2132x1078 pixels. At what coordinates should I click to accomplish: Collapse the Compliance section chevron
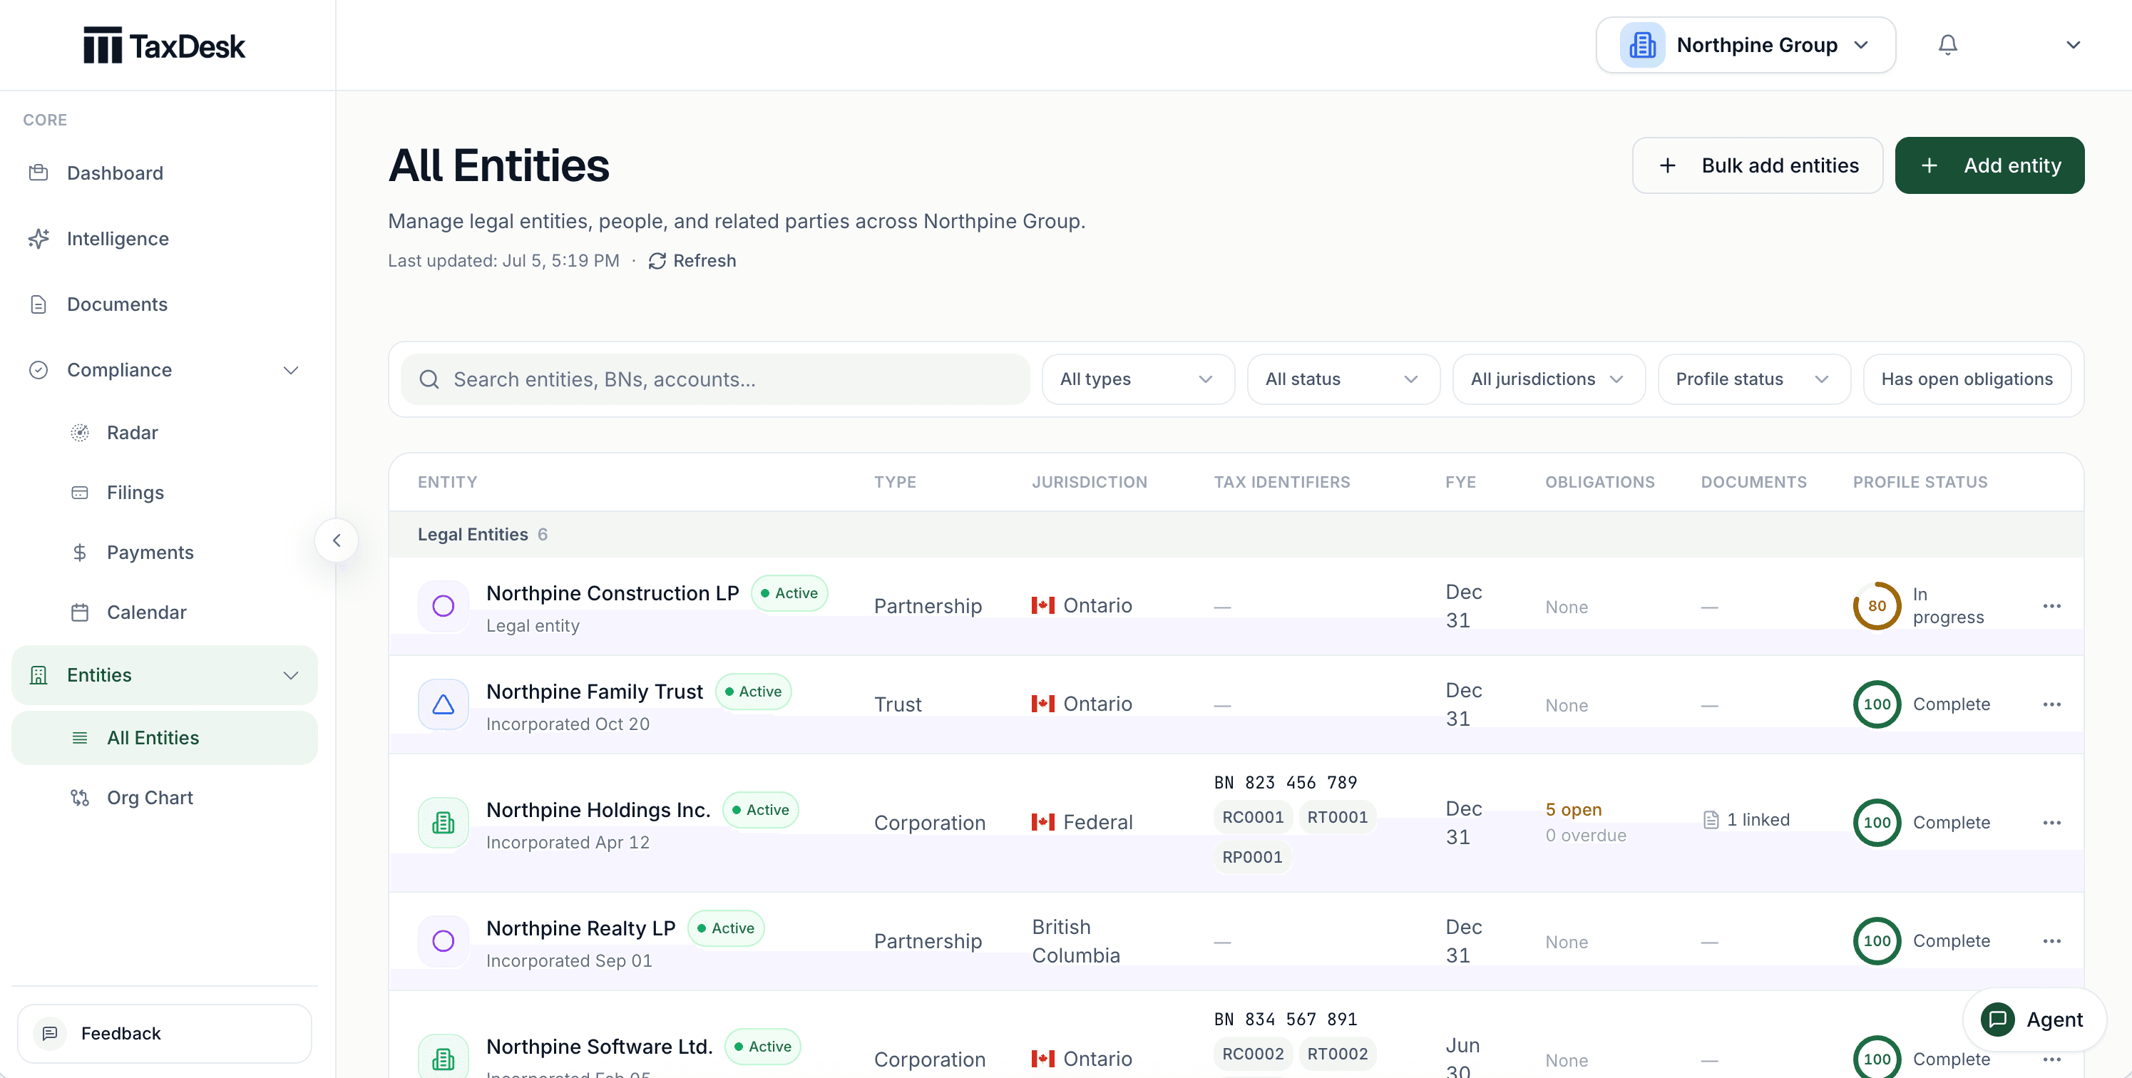click(x=290, y=371)
